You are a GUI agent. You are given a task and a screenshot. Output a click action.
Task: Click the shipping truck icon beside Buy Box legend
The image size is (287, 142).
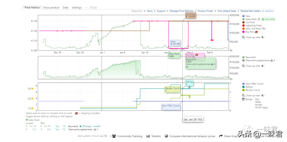256,32
